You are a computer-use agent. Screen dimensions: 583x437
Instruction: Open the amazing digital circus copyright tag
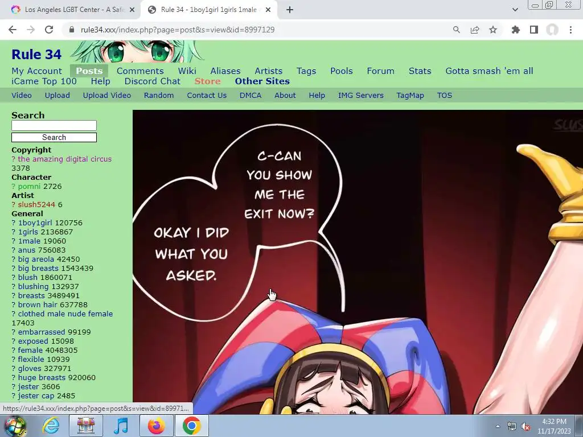(x=65, y=159)
